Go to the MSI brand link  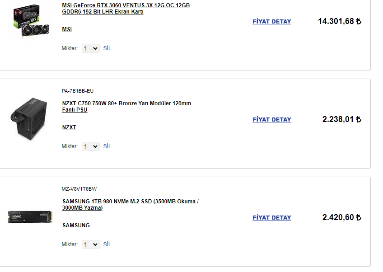[67, 29]
